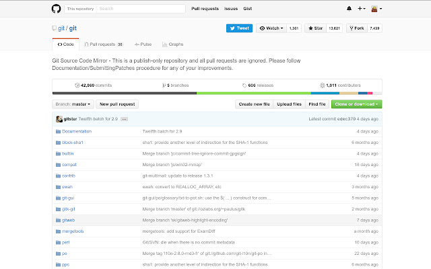View the 1,301 watchers count
This screenshot has width=431, height=269.
(294, 28)
